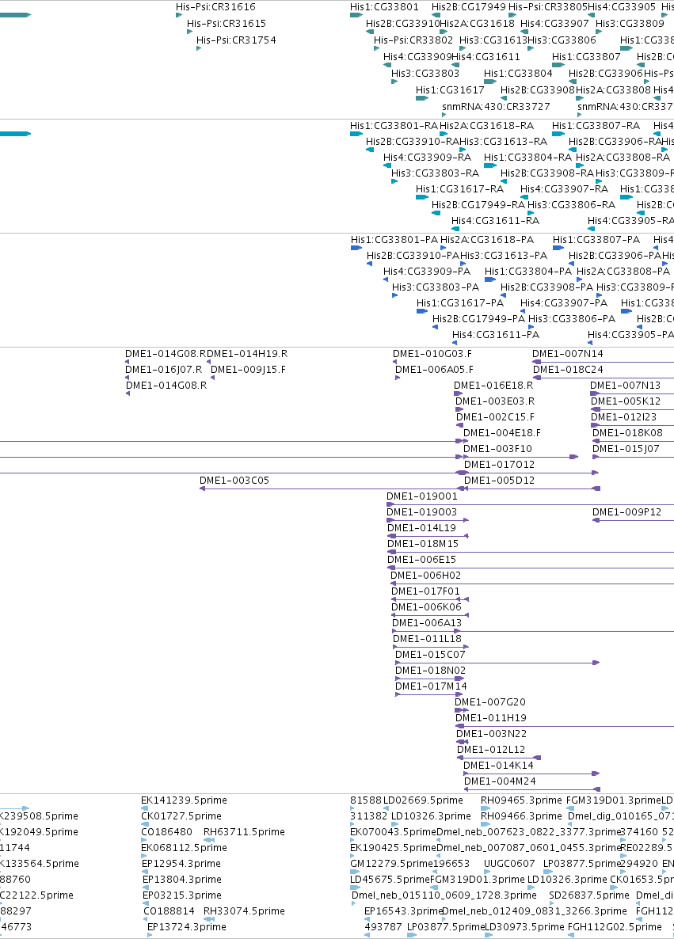Select the His-Psi:CR31615 pseudogene label

coord(227,23)
